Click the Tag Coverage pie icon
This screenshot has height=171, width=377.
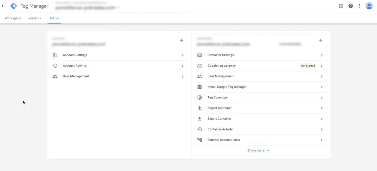[199, 97]
